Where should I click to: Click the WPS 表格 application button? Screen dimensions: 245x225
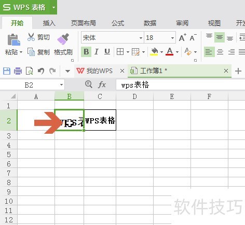[x=25, y=7]
